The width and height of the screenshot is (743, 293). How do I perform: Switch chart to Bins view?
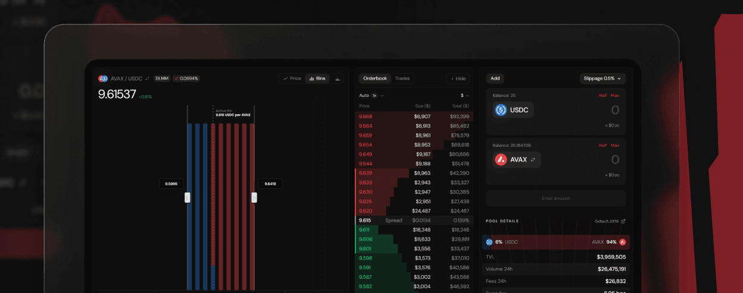click(x=317, y=78)
